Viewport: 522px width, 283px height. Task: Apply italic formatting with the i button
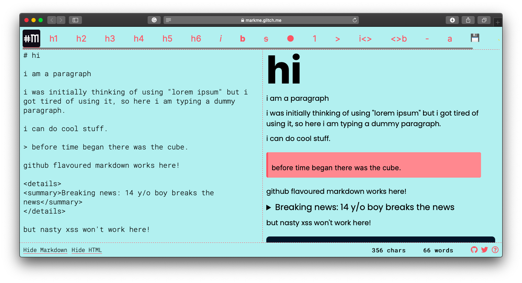tap(221, 39)
